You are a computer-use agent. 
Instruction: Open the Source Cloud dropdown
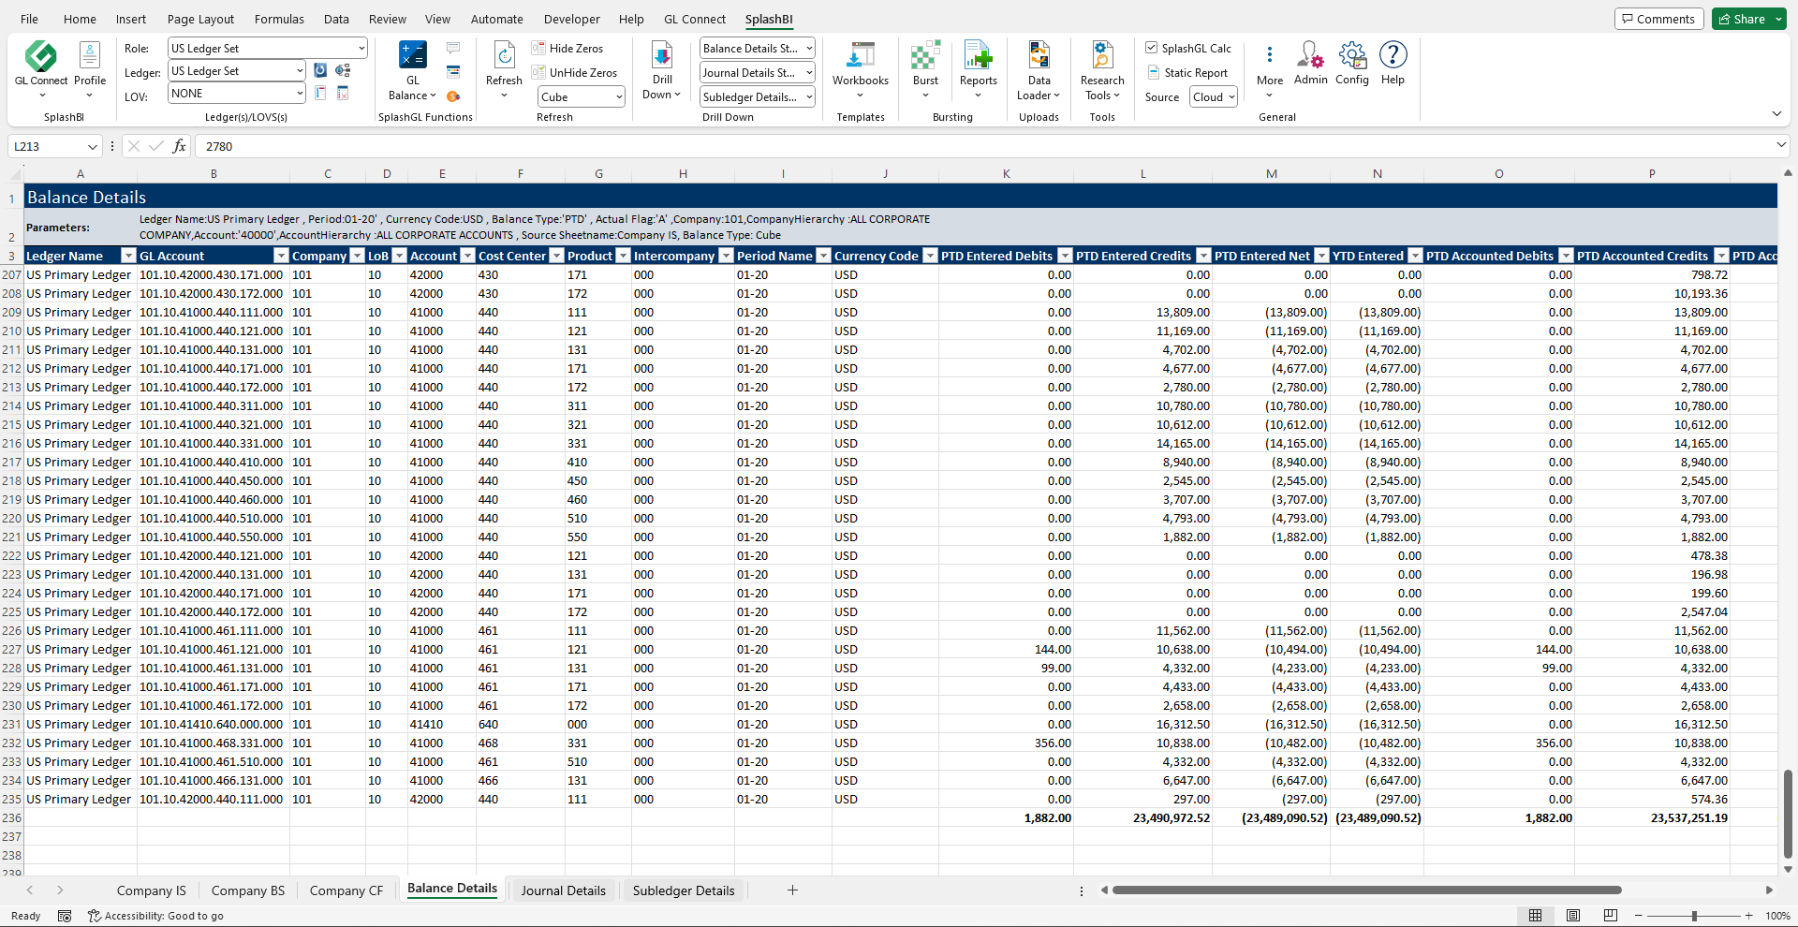(x=1214, y=97)
